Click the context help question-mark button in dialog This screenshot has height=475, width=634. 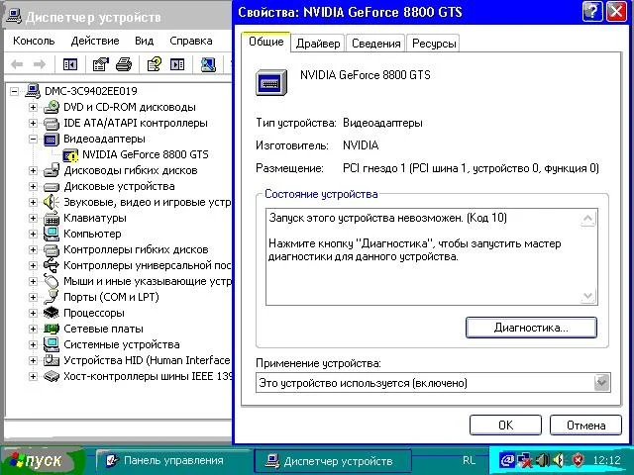click(592, 11)
